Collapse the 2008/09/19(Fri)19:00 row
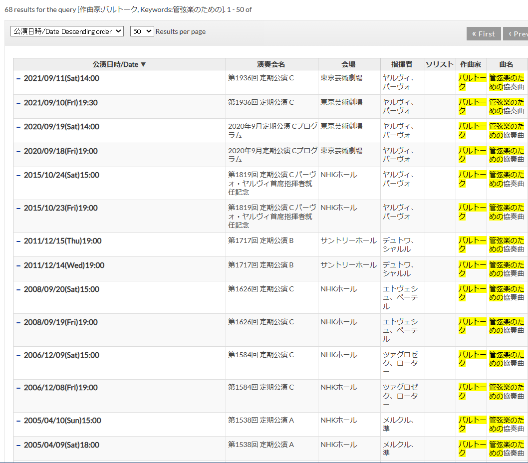 (x=18, y=323)
